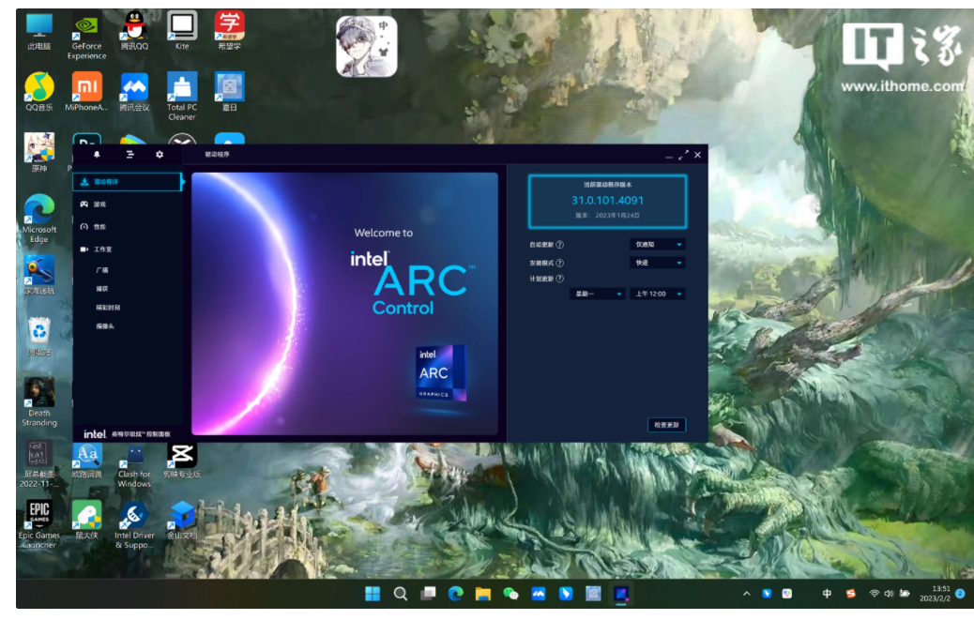Open 深海迷航 desktop icon

click(39, 275)
